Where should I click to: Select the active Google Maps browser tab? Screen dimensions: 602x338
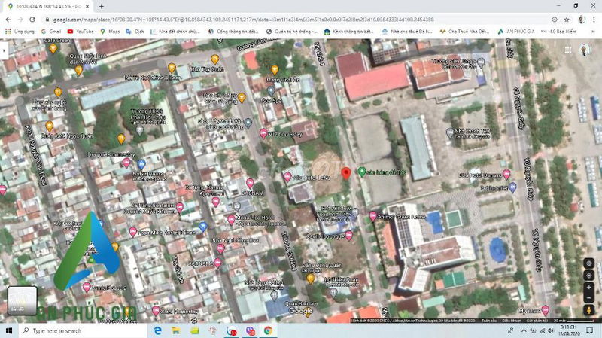(x=45, y=6)
